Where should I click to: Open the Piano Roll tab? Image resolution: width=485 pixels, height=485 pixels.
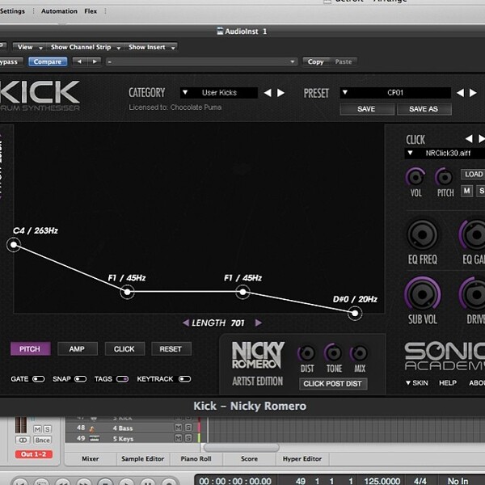pos(196,458)
